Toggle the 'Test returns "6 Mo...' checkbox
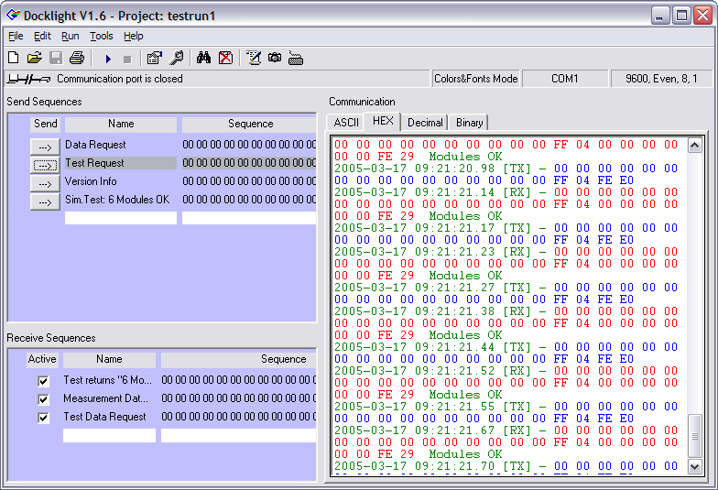The height and width of the screenshot is (490, 718). pos(44,381)
